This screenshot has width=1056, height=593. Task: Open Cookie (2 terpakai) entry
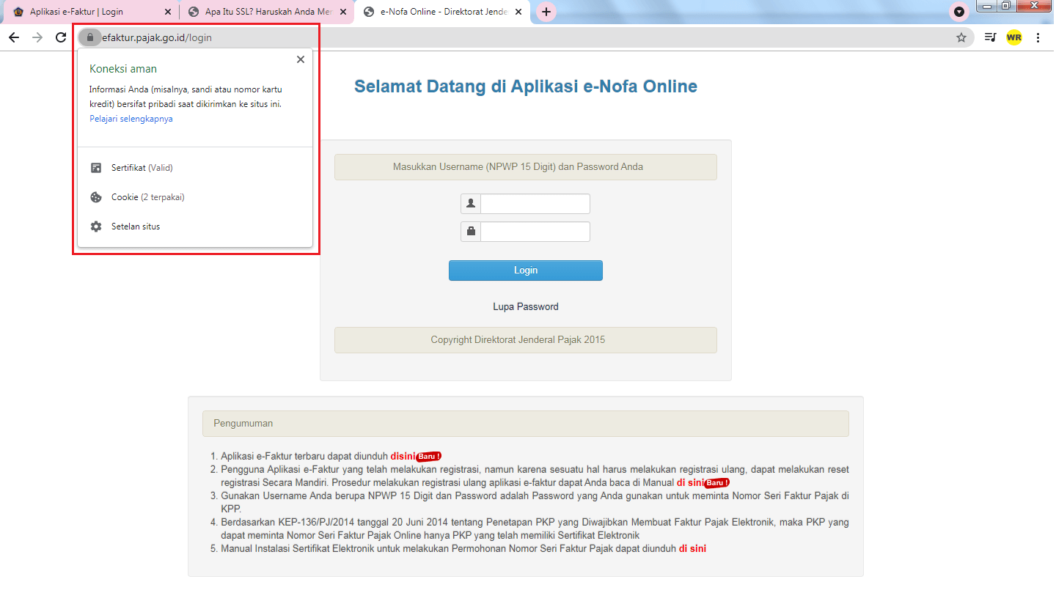[x=195, y=197]
